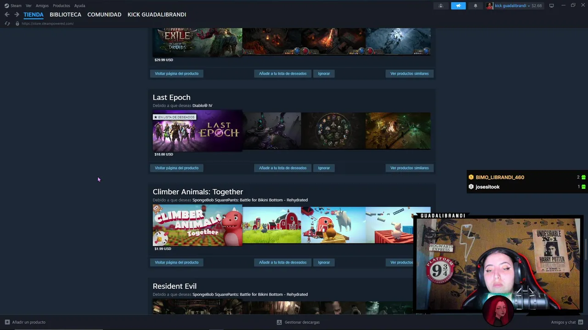The height and width of the screenshot is (330, 588).
Task: Click josesitook in the overlay
Action: (487, 187)
